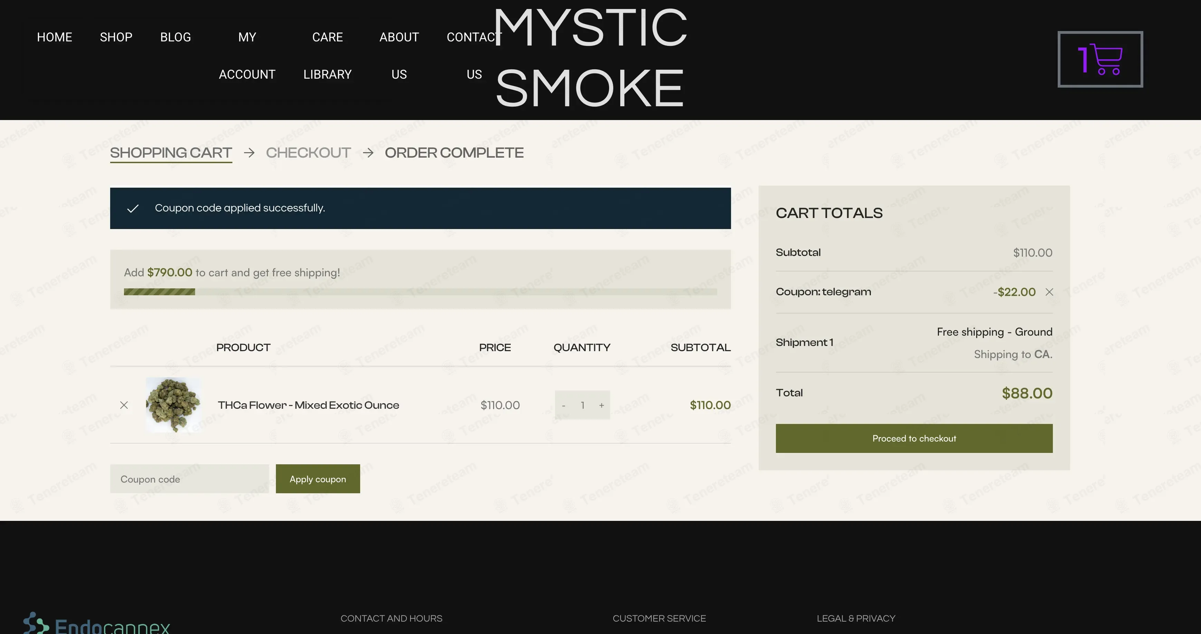The image size is (1201, 634).
Task: Go to HOME in navigation menu
Action: tap(55, 37)
